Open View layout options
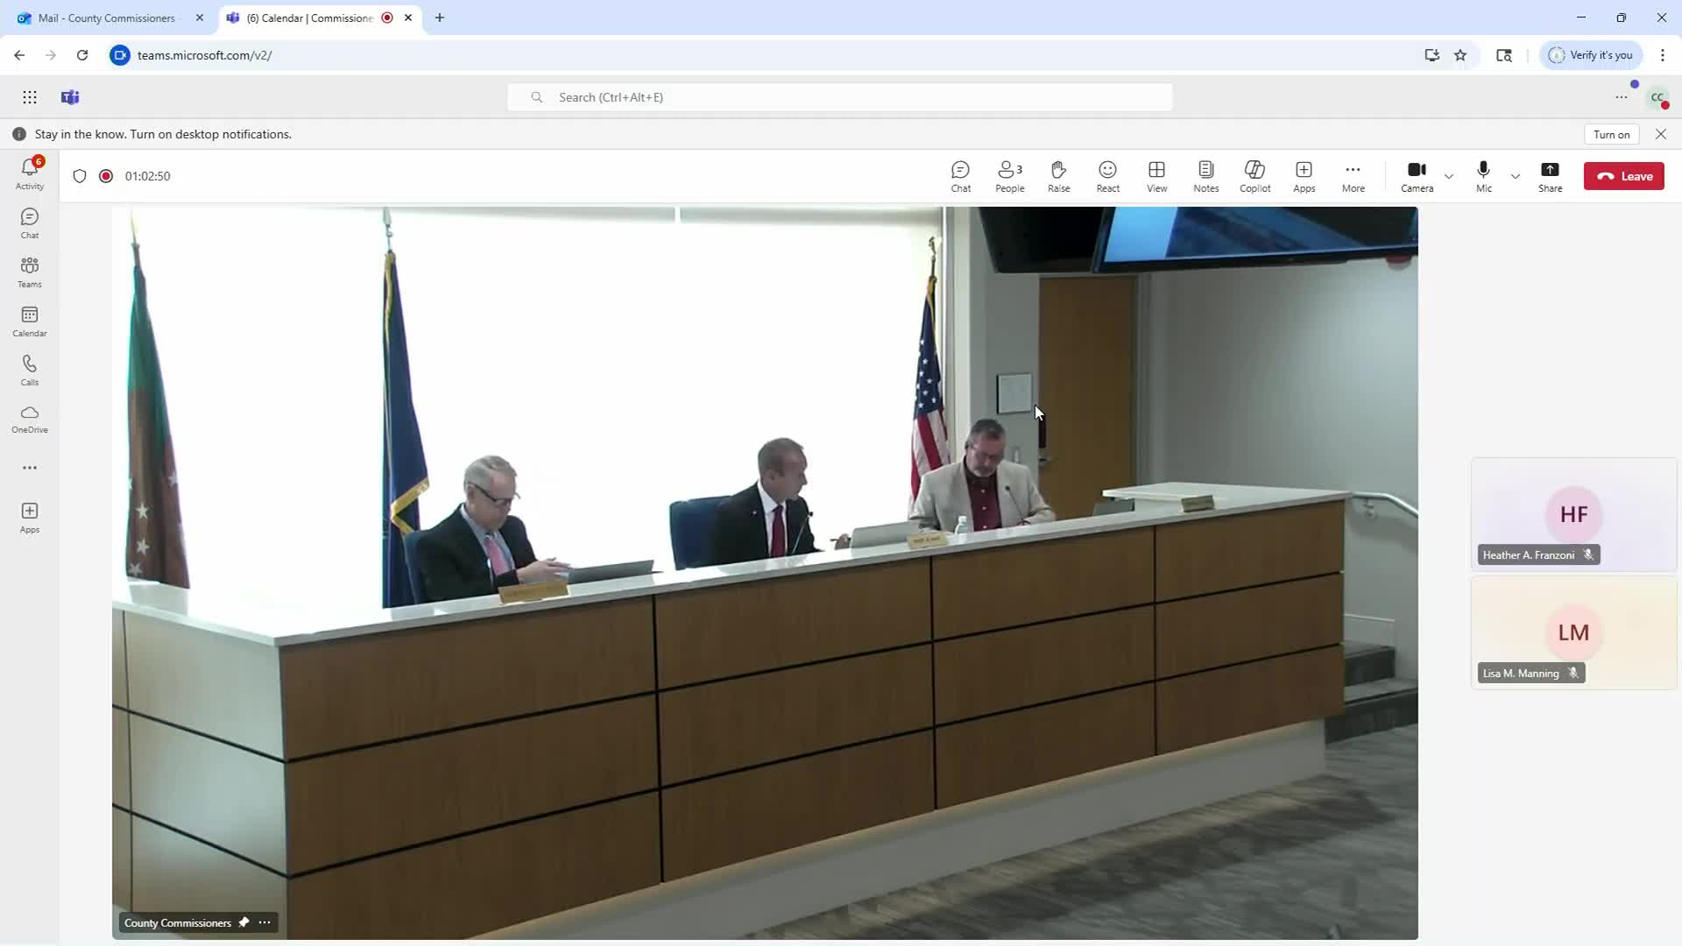1682x946 pixels. click(1156, 175)
